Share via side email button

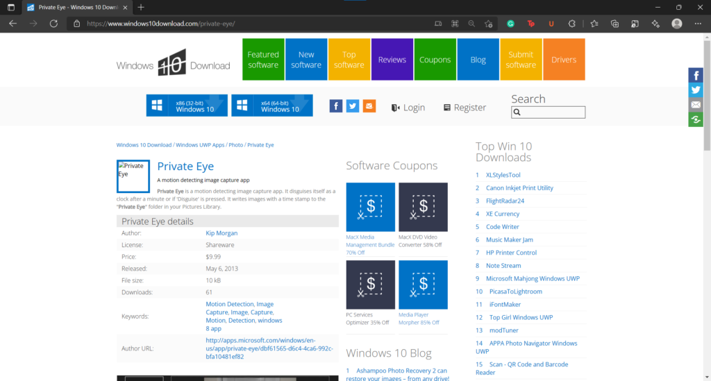[696, 105]
